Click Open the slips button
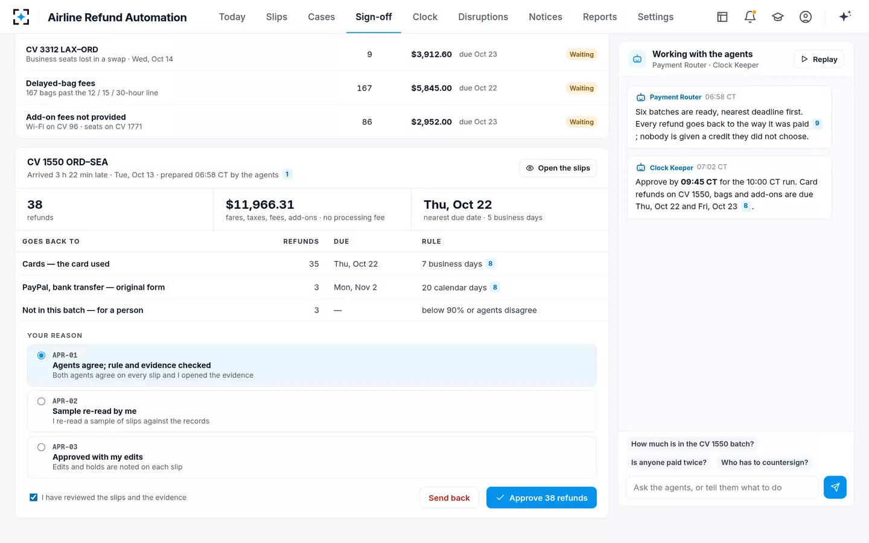The width and height of the screenshot is (869, 543). 558,168
